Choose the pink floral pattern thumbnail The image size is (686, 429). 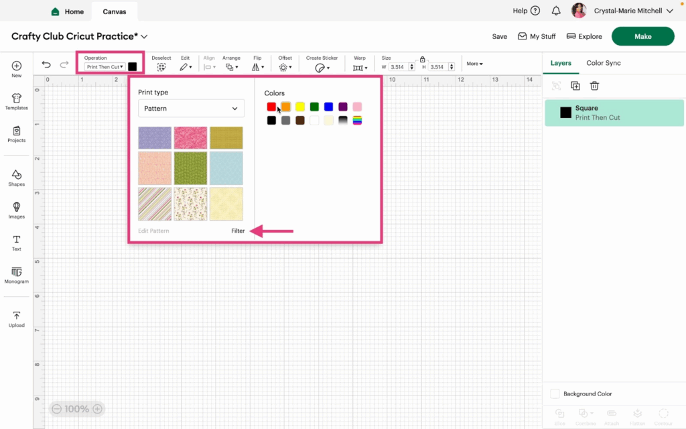point(190,138)
